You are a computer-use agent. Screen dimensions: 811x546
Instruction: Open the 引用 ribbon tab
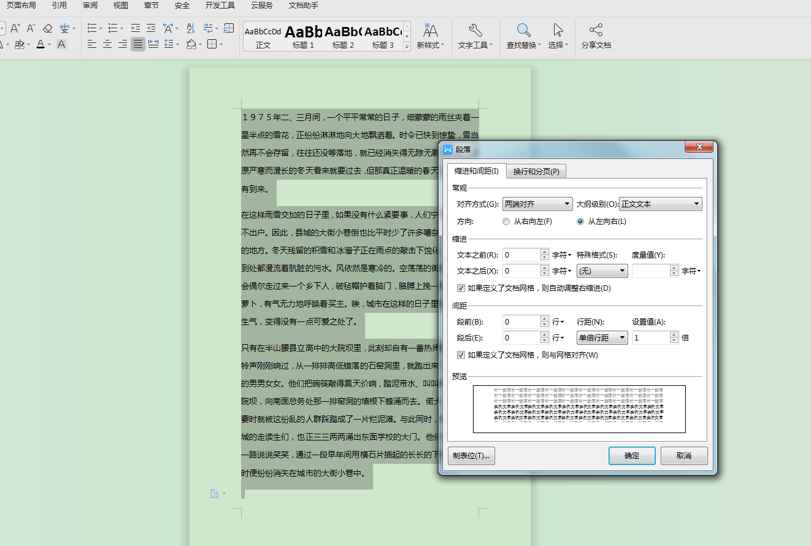(x=60, y=6)
